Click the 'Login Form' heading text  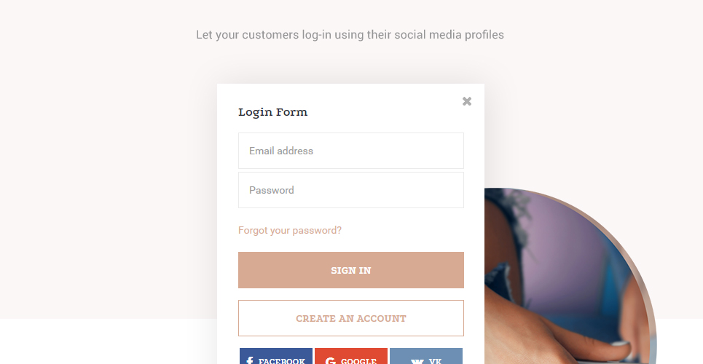coord(272,112)
